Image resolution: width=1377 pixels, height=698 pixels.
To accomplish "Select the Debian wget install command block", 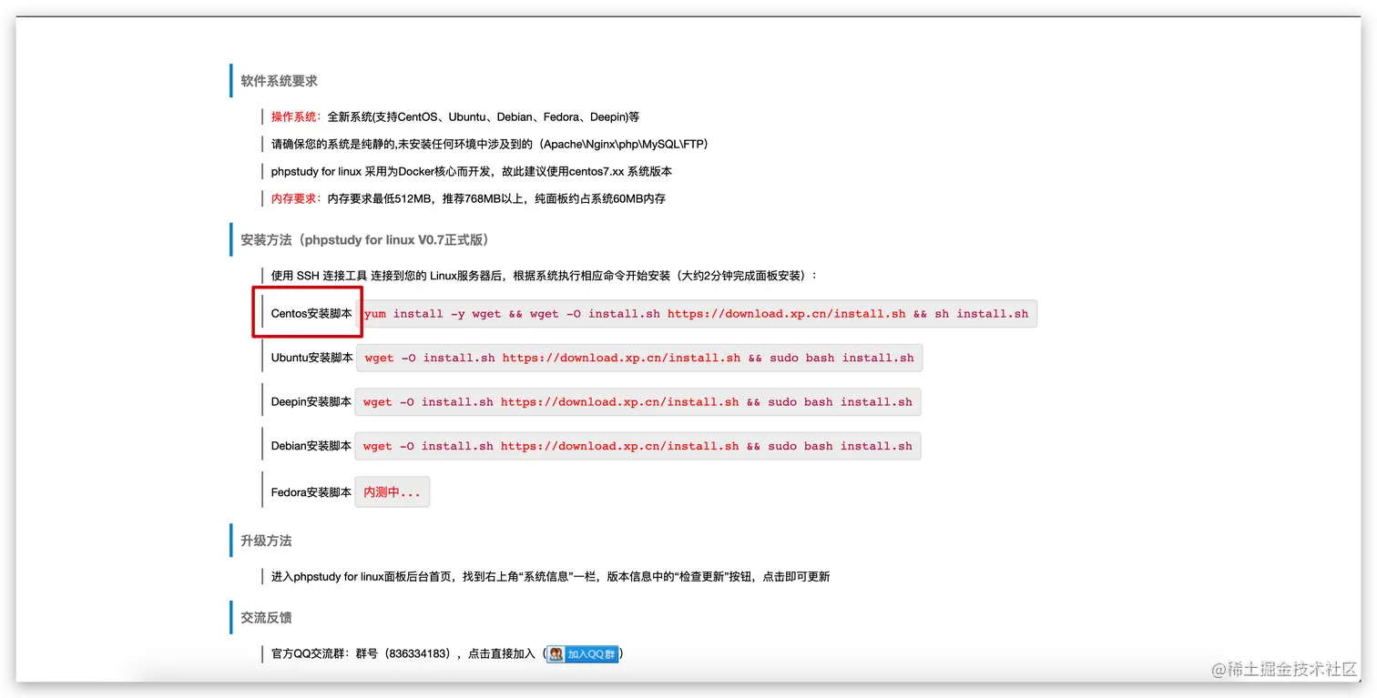I will 637,446.
